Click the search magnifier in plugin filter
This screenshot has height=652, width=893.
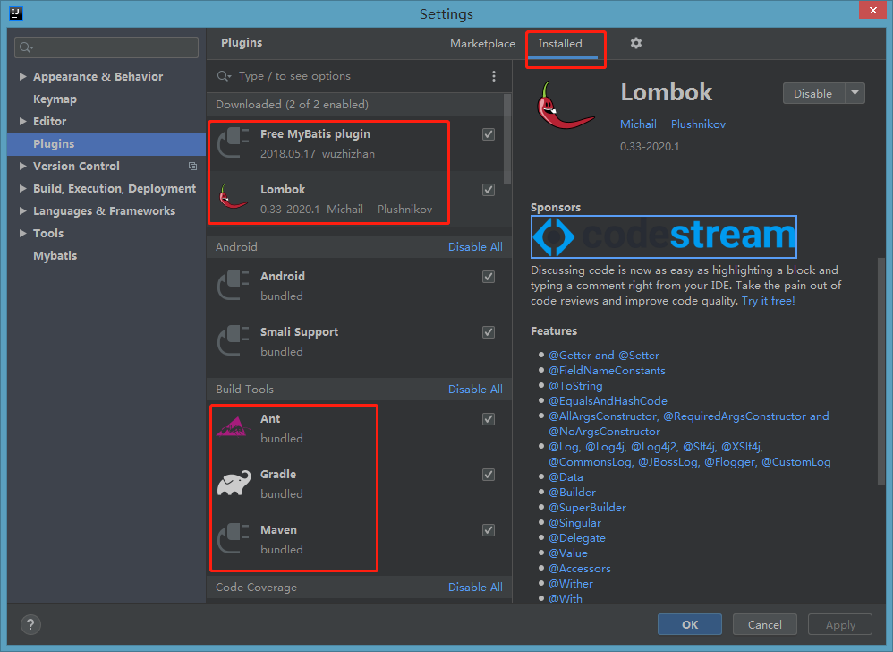click(x=224, y=76)
